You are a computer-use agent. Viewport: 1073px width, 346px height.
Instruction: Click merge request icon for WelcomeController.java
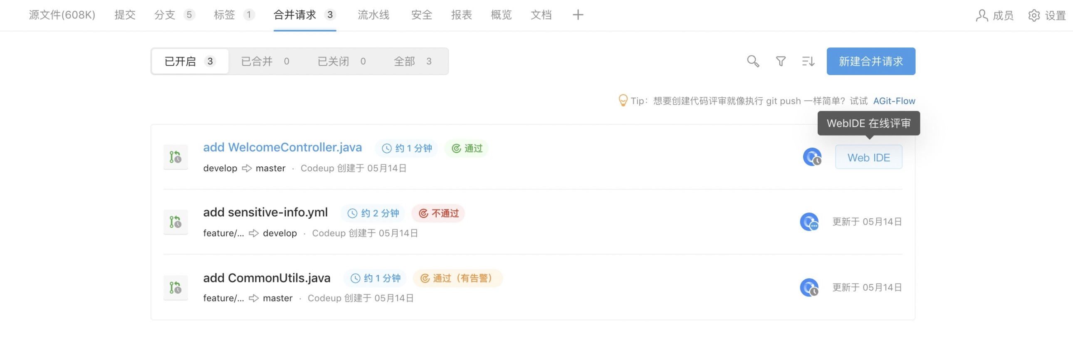[176, 157]
